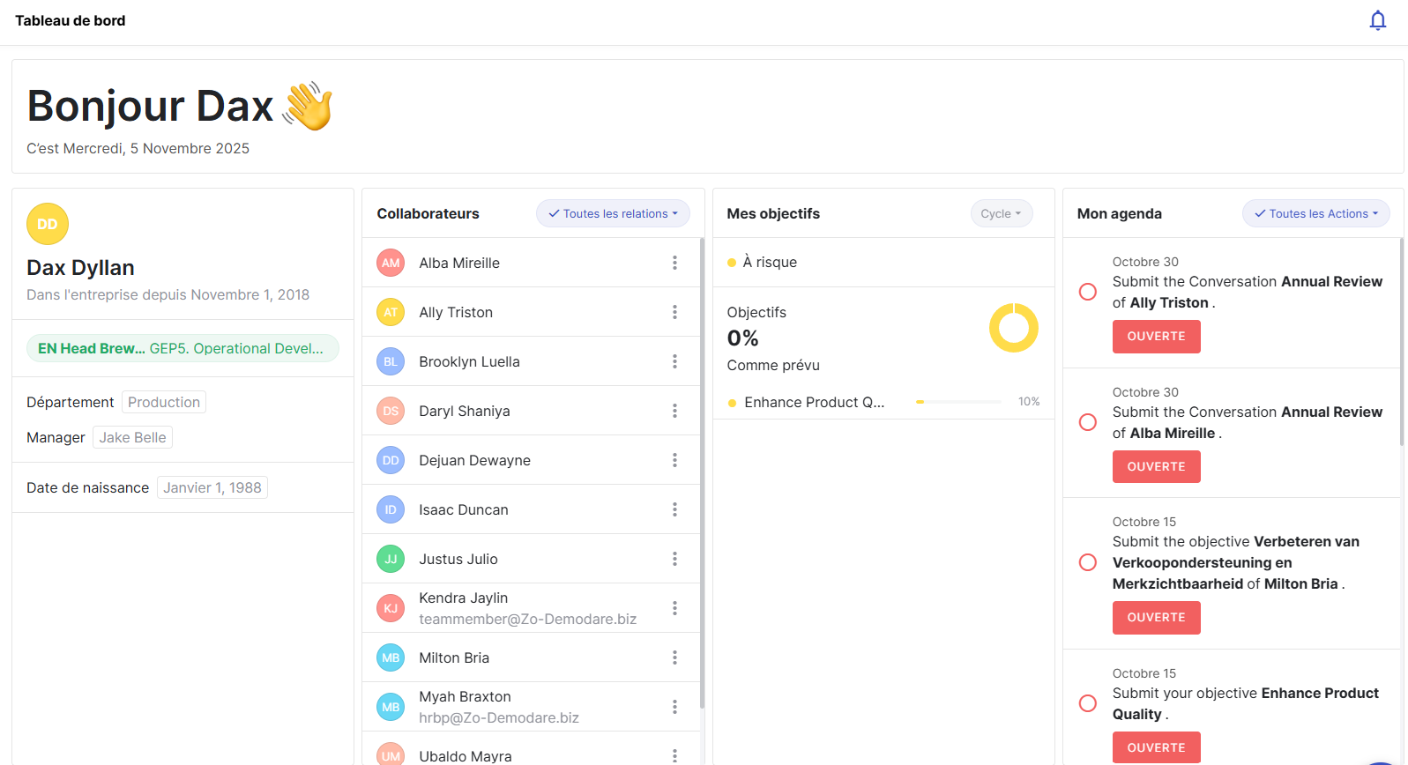Viewport: 1408px width, 765px height.
Task: Click three-dot menu beside Ally Triston
Action: coord(674,312)
